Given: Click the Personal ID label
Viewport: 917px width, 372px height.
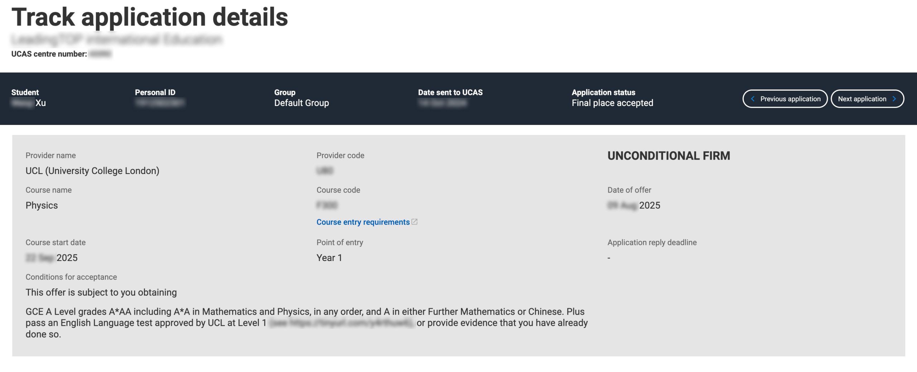Looking at the screenshot, I should [155, 92].
